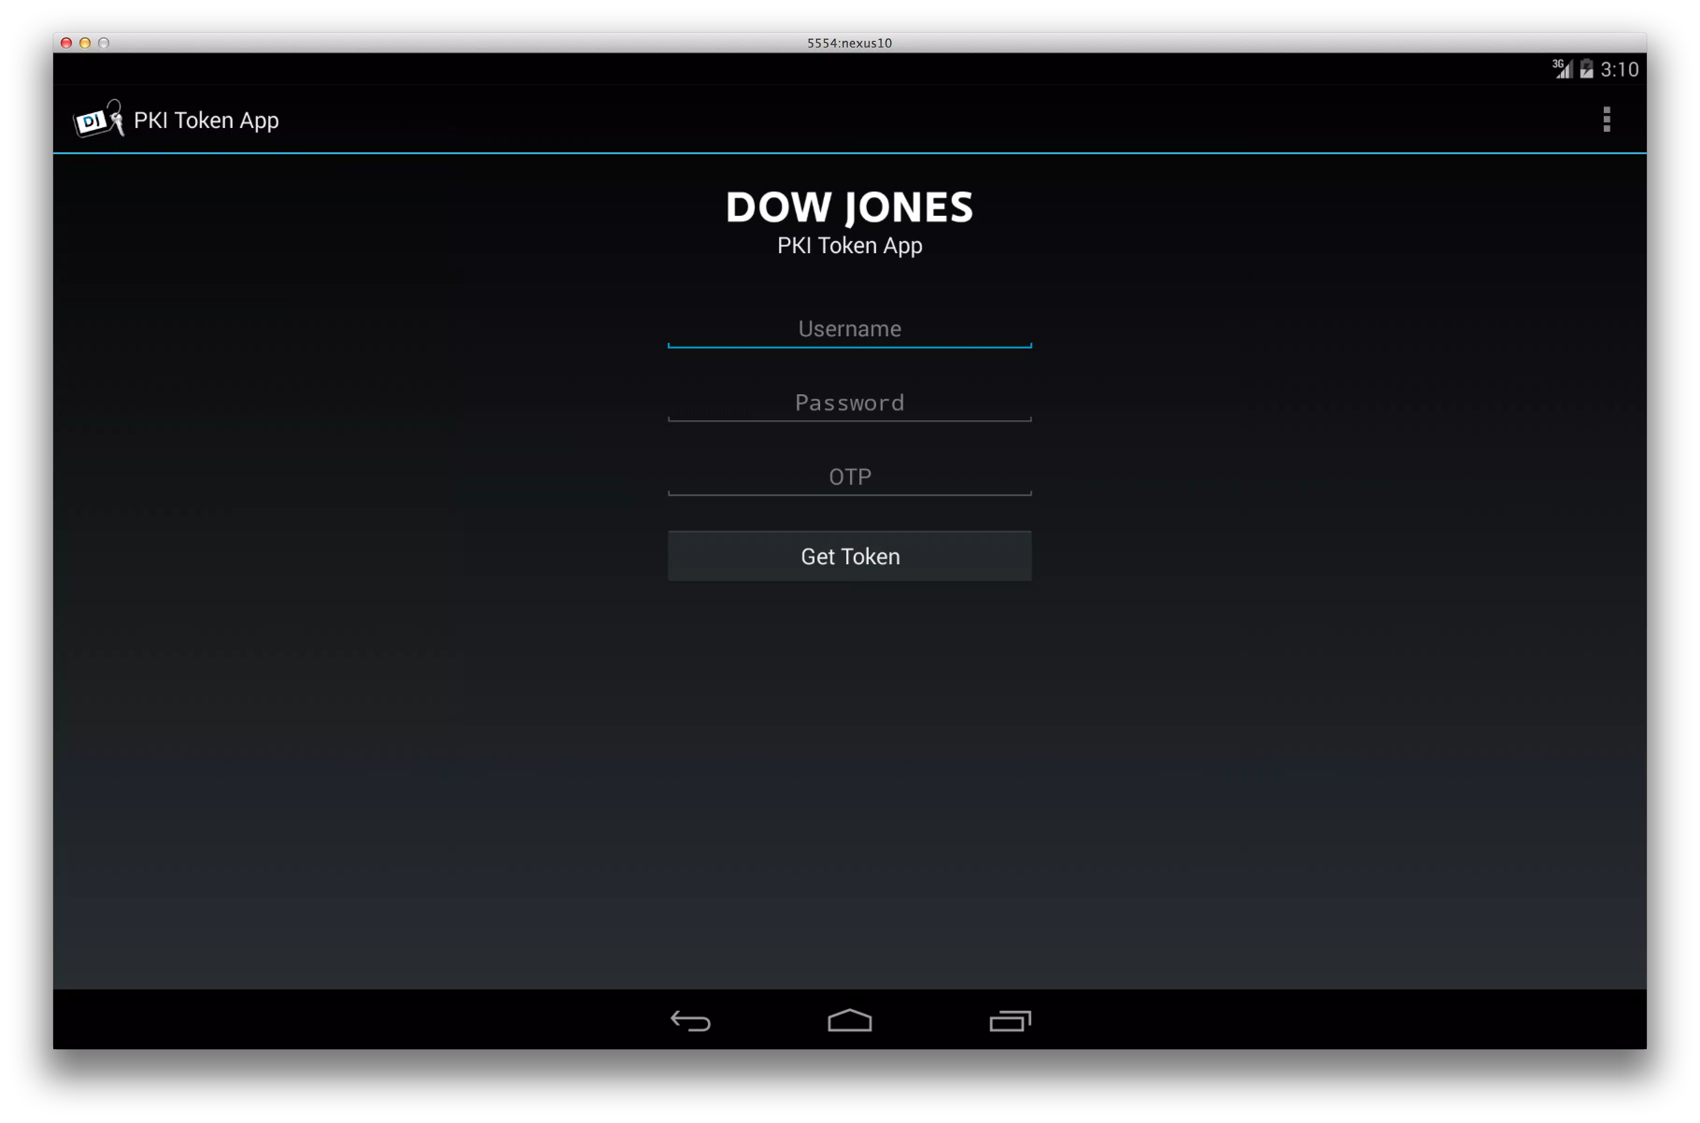Click the PKI Token App subtitle text
Image resolution: width=1700 pixels, height=1123 pixels.
click(849, 246)
